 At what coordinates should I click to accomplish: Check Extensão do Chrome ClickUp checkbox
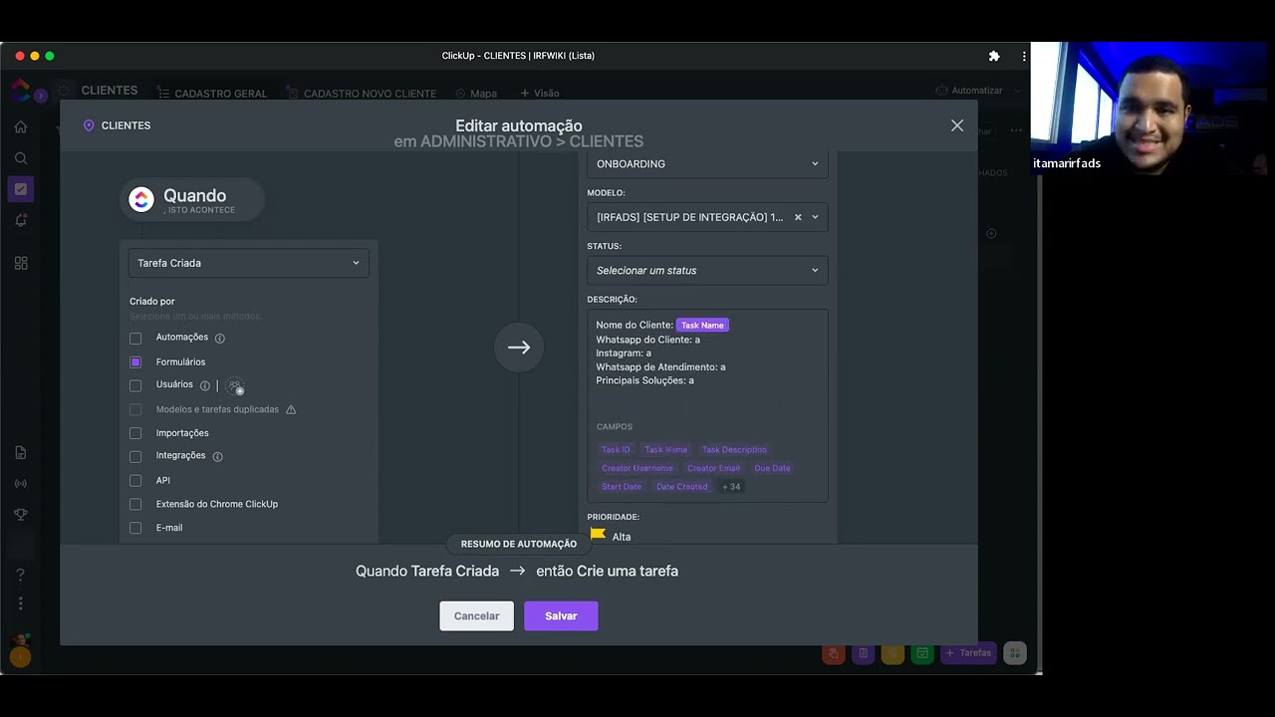(x=135, y=504)
